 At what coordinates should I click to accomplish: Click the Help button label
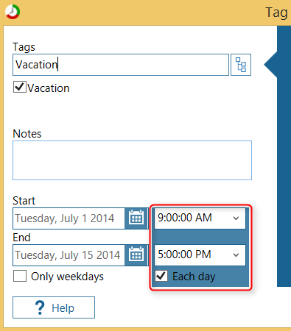[x=63, y=308]
